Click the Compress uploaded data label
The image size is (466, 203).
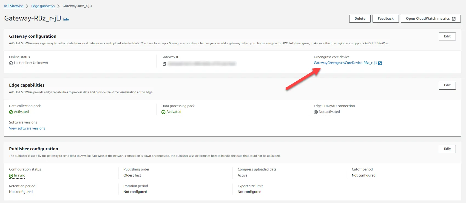pos(257,169)
